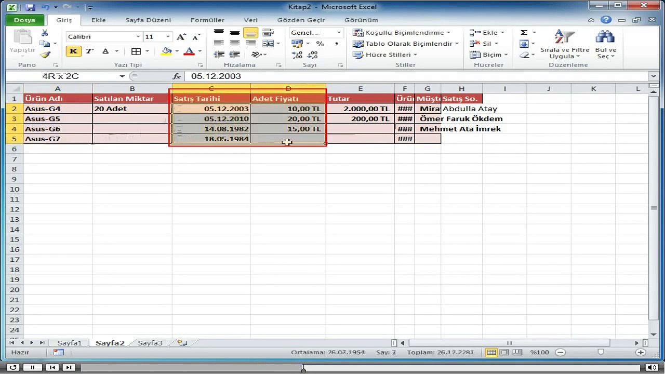The image size is (665, 374).
Task: Open Bul ve Seç dropdown
Action: point(605,44)
